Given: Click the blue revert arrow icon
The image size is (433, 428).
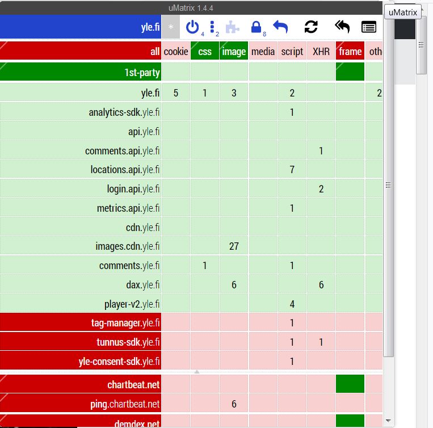Looking at the screenshot, I should 280,27.
